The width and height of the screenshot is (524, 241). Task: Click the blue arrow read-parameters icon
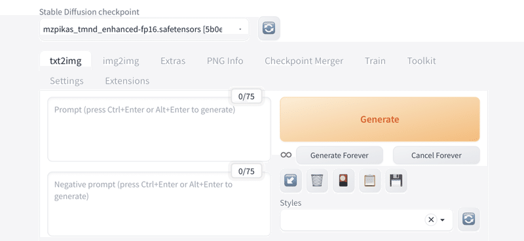[290, 181]
